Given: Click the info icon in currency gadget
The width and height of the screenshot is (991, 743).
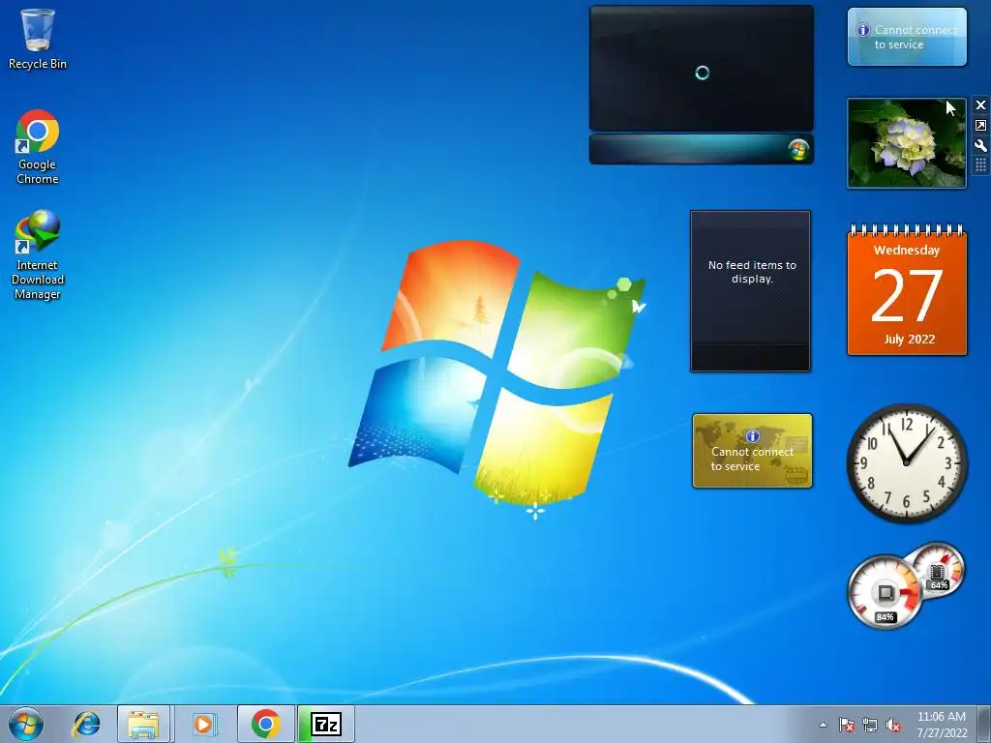Looking at the screenshot, I should point(752,436).
